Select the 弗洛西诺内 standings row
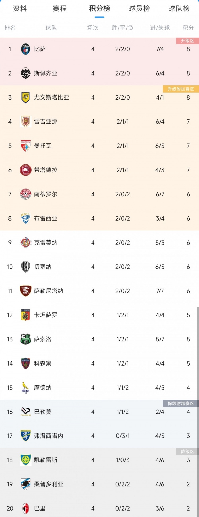 pos(99,436)
